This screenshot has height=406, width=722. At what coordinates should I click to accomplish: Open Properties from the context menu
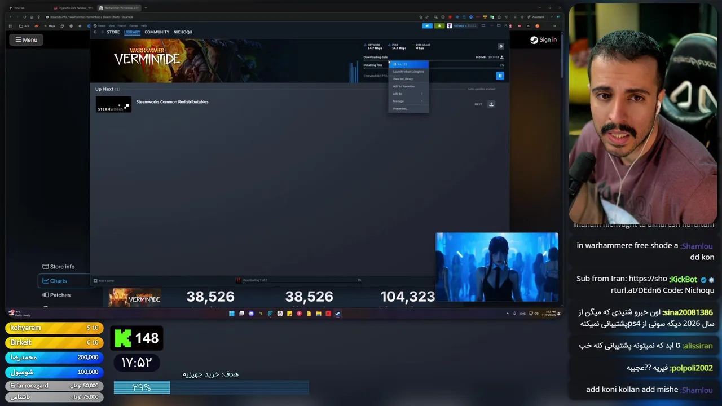coord(408,108)
